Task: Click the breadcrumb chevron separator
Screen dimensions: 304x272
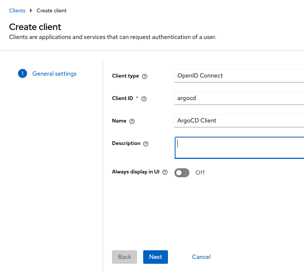Action: click(31, 11)
